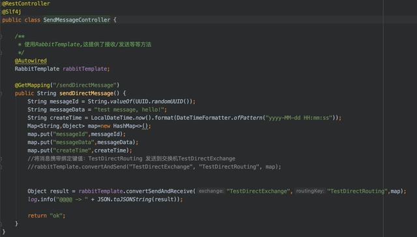The width and height of the screenshot is (417, 237).
Task: Select "TestDirectRouting" in the convertSendAndReceive call
Action: (x=357, y=191)
